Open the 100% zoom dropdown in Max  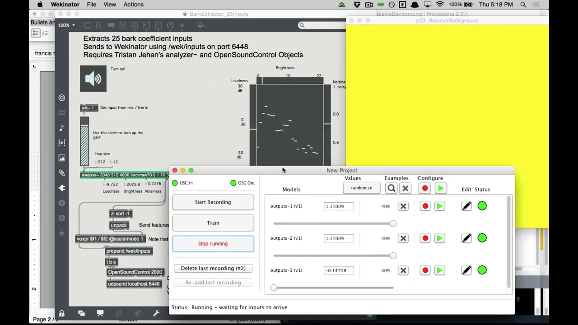tap(66, 25)
